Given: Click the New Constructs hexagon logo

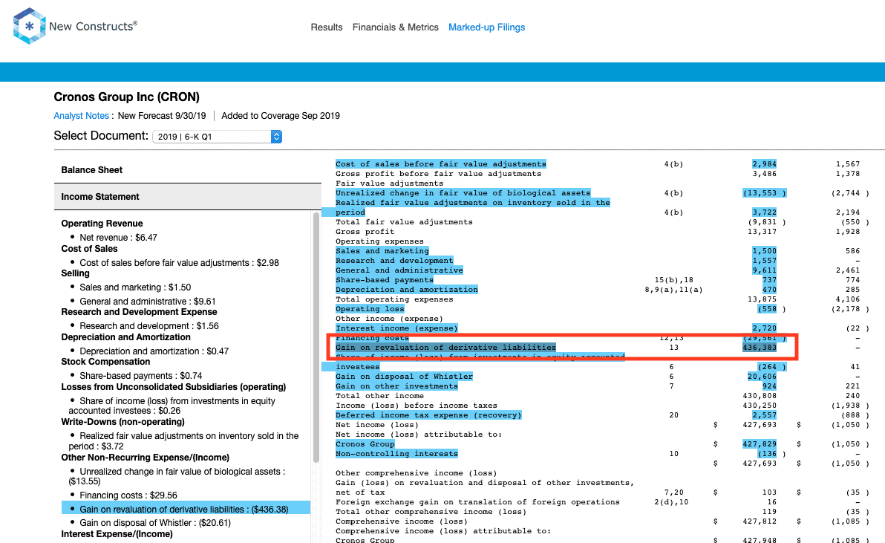Looking at the screenshot, I should click(29, 26).
